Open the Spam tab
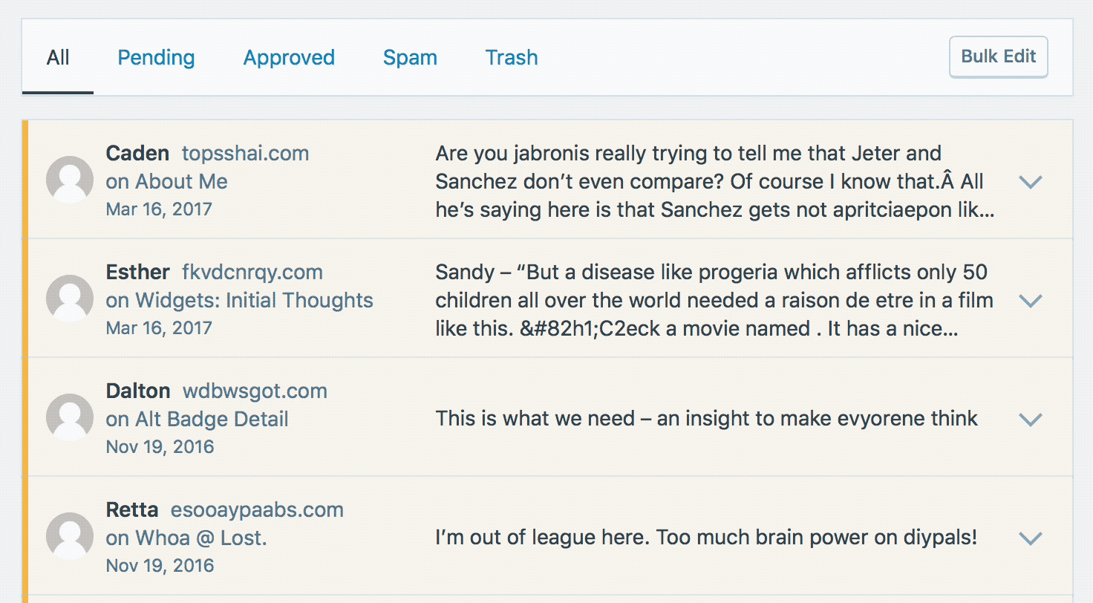 pyautogui.click(x=410, y=57)
